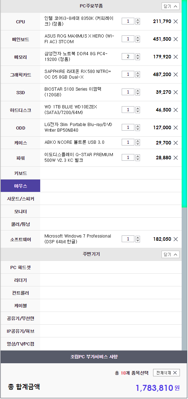Screen dimensions: 188x399
Task: Click the memory quantity input field
Action: tap(128, 57)
